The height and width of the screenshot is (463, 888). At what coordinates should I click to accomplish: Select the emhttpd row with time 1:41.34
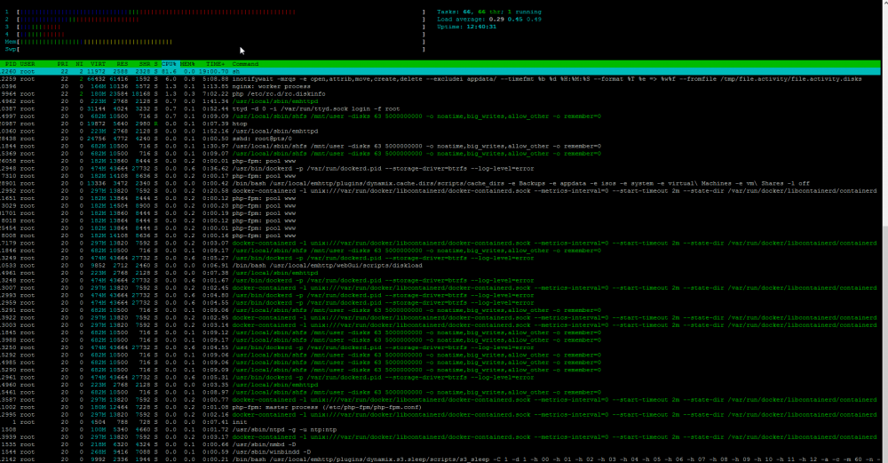[x=440, y=101]
